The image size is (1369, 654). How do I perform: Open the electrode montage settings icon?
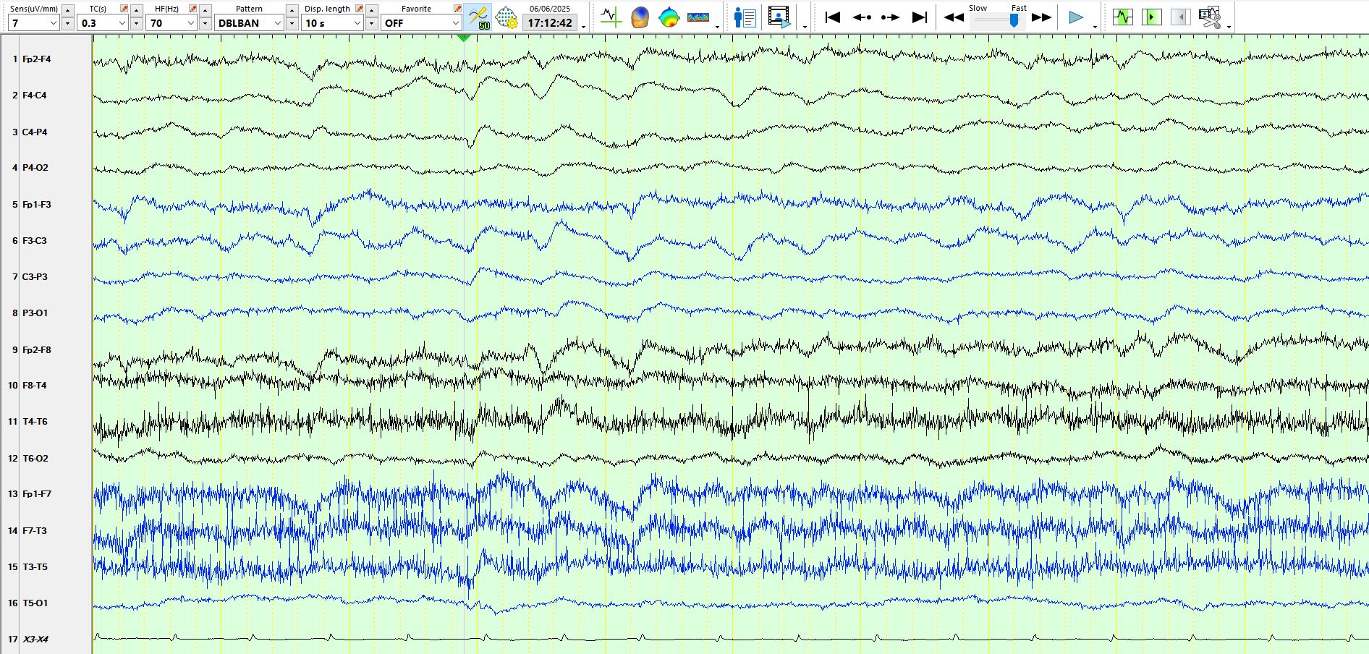pyautogui.click(x=507, y=17)
